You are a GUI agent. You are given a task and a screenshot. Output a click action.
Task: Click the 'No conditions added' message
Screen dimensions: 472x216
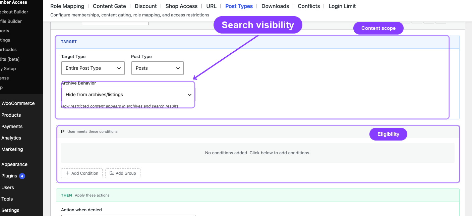click(258, 153)
